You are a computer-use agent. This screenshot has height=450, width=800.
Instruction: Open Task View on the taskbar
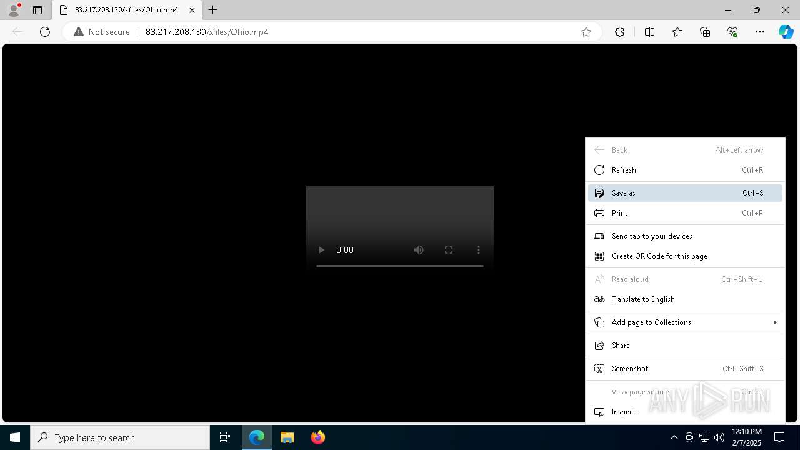[225, 437]
